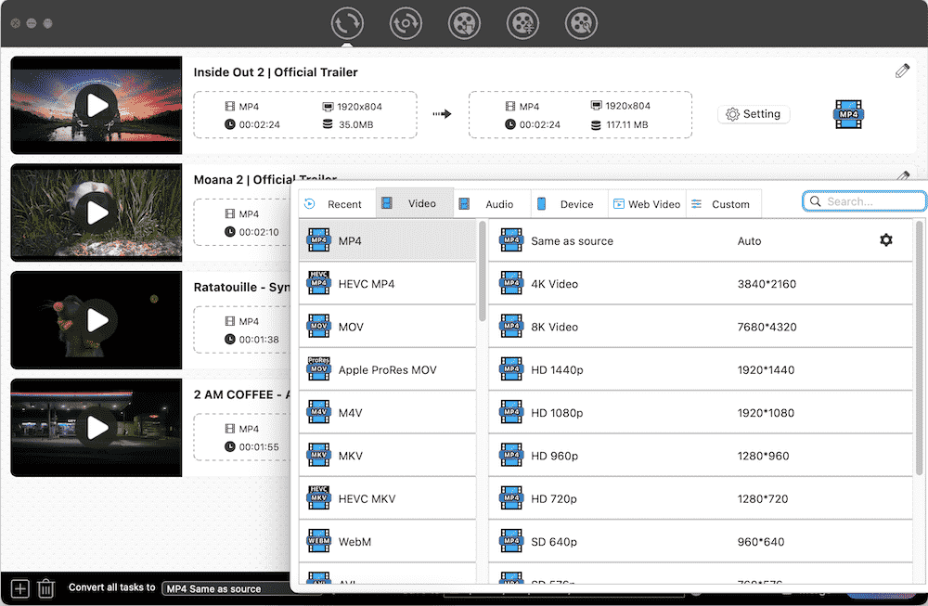Add new files with the plus icon
Screen dimensions: 928x606
19,588
